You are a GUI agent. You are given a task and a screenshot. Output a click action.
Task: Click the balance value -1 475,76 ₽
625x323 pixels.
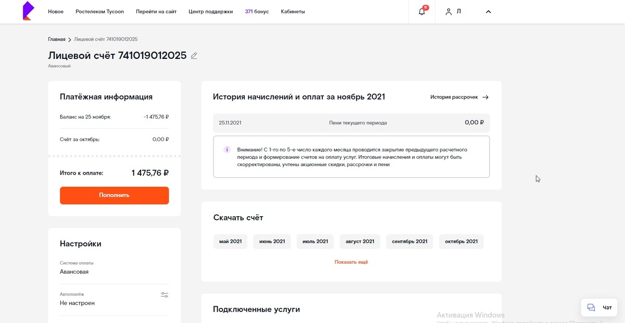[x=156, y=117]
